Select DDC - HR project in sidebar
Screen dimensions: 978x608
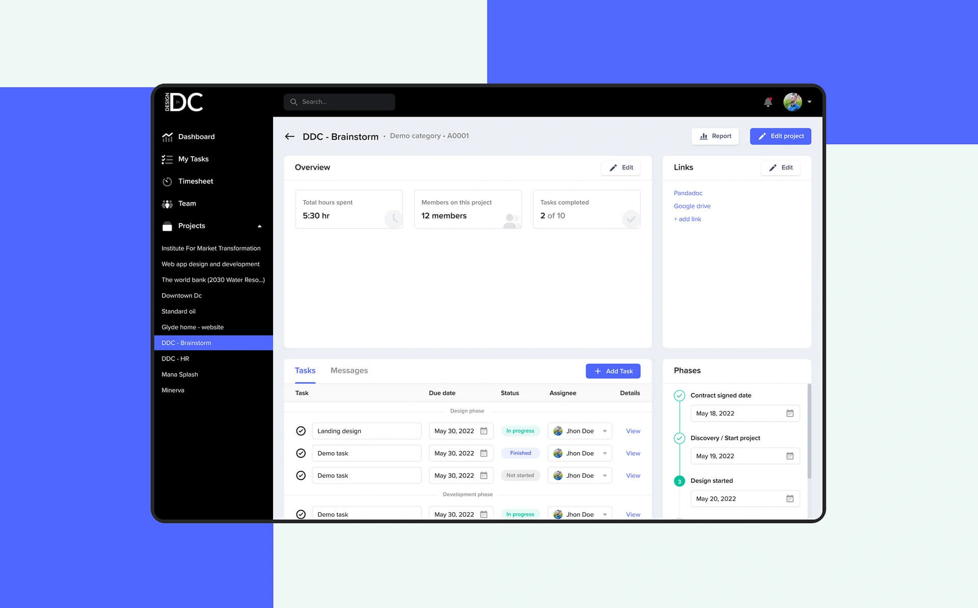175,358
